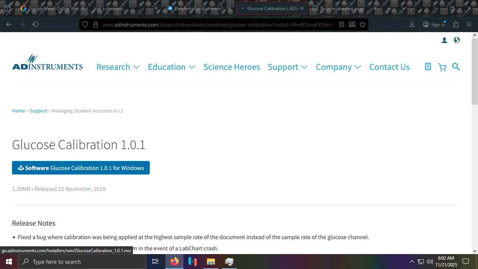List all tabs with the dropdown arrow
The height and width of the screenshot is (269, 478).
point(404,8)
